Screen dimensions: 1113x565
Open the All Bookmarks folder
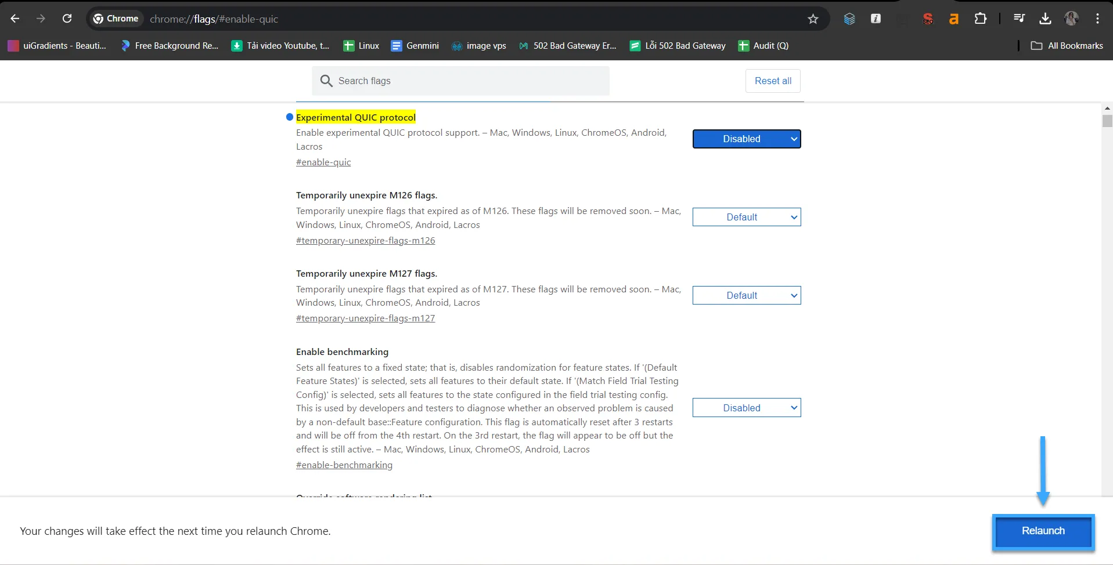pyautogui.click(x=1067, y=45)
